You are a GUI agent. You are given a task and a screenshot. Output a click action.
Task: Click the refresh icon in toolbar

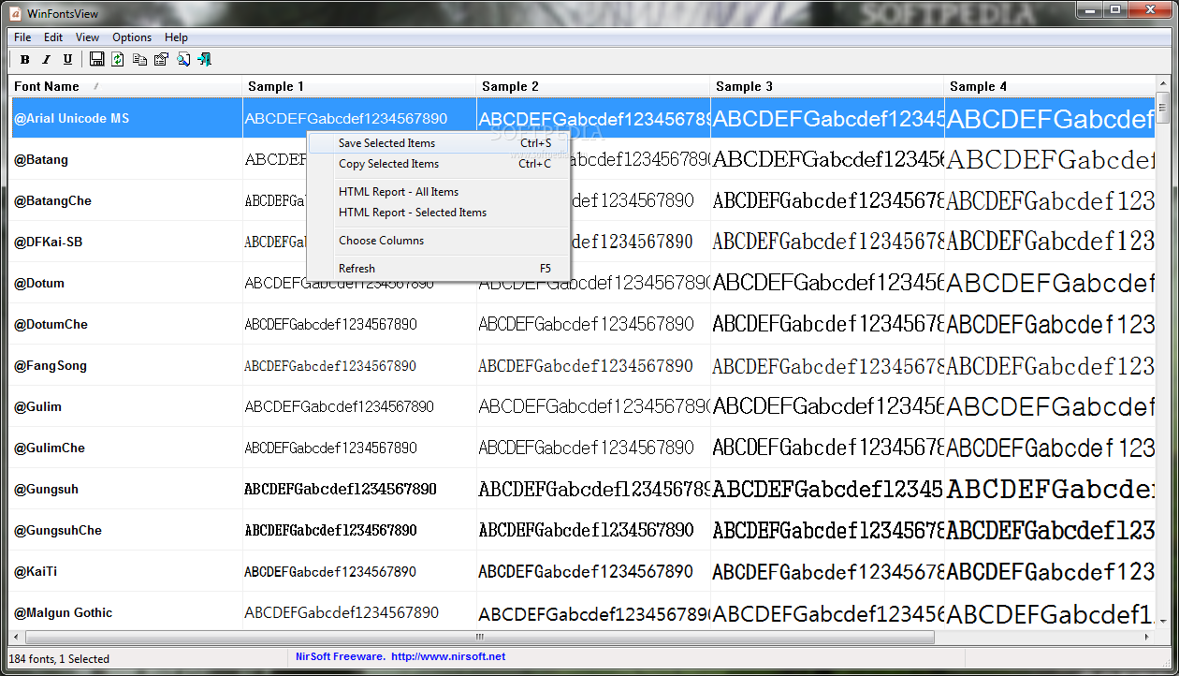pyautogui.click(x=118, y=60)
